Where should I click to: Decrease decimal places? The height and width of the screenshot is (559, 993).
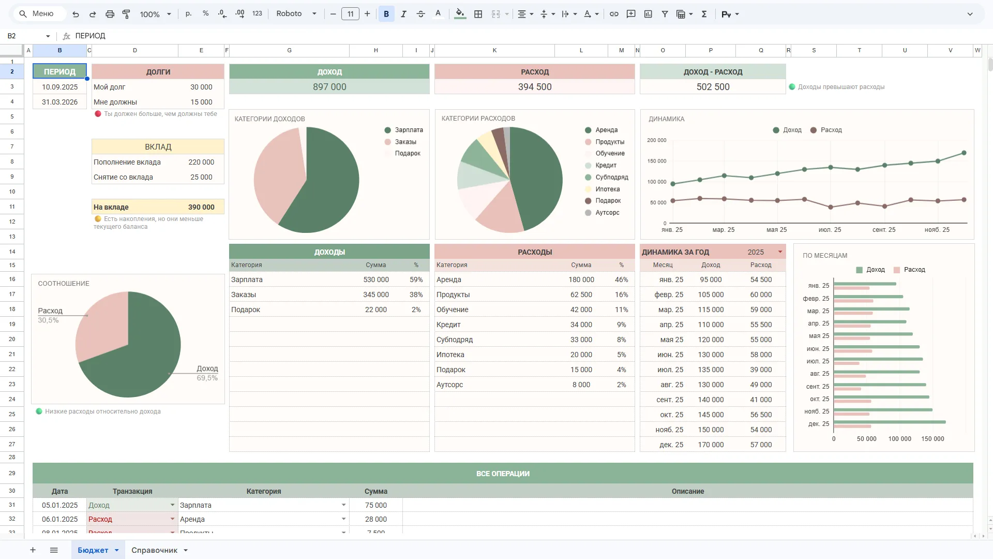pyautogui.click(x=222, y=14)
